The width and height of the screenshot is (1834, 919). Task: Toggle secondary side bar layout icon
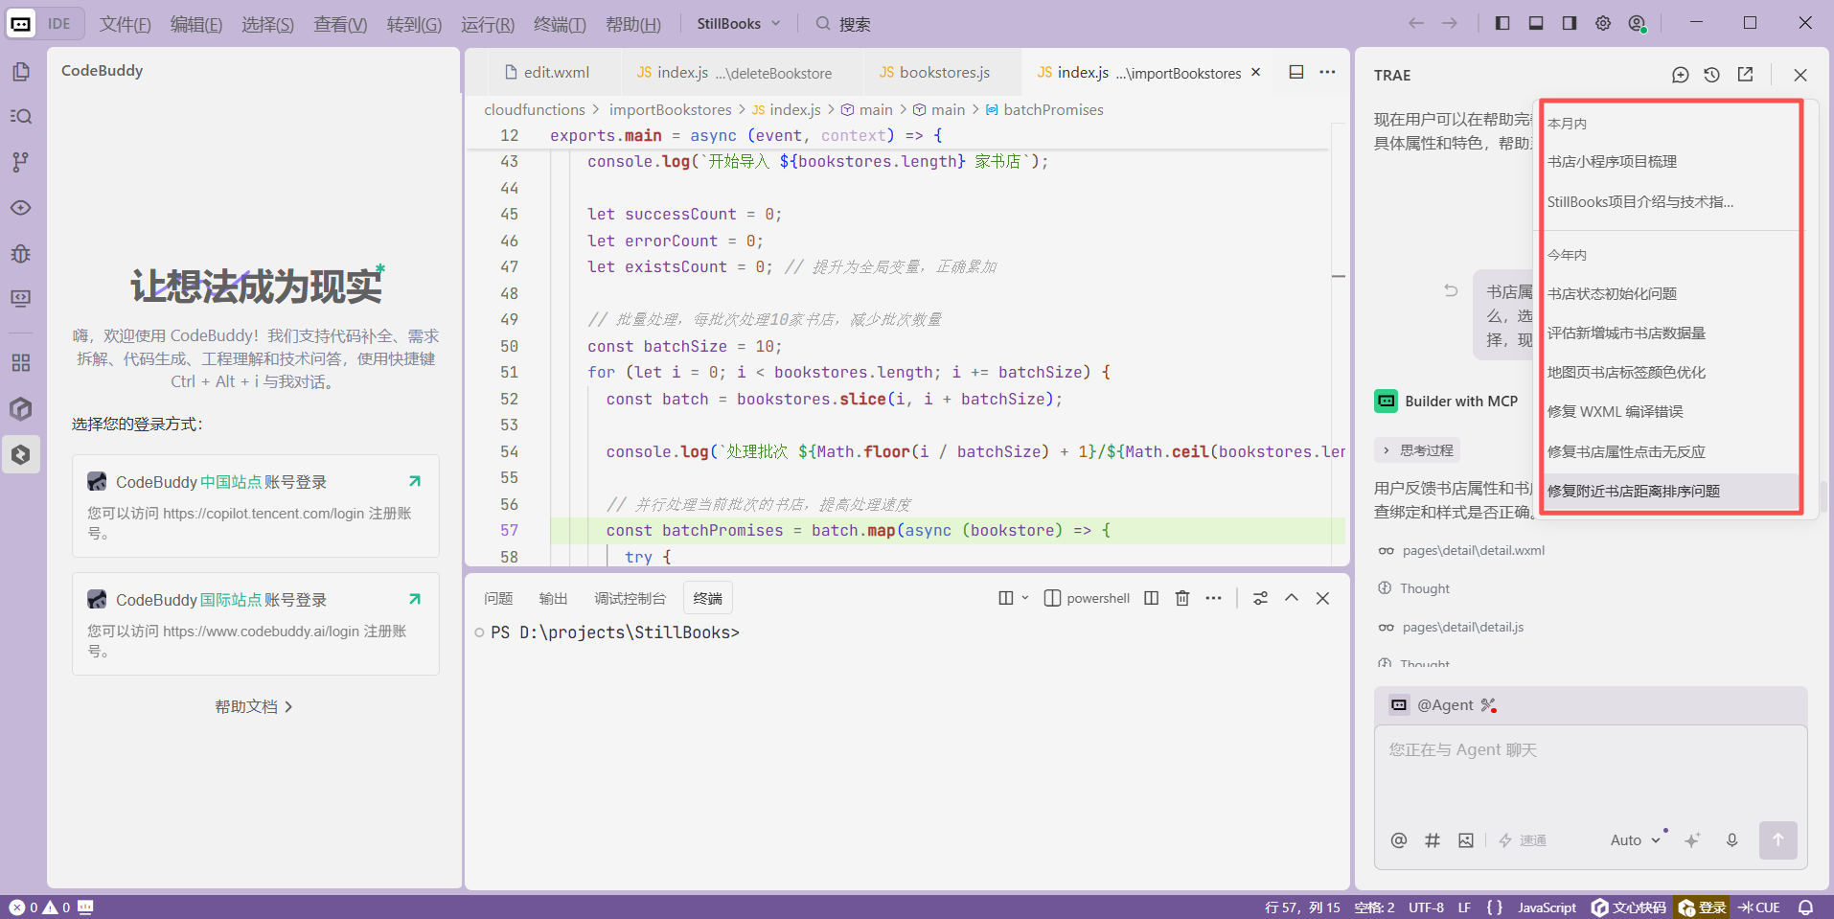[1570, 23]
